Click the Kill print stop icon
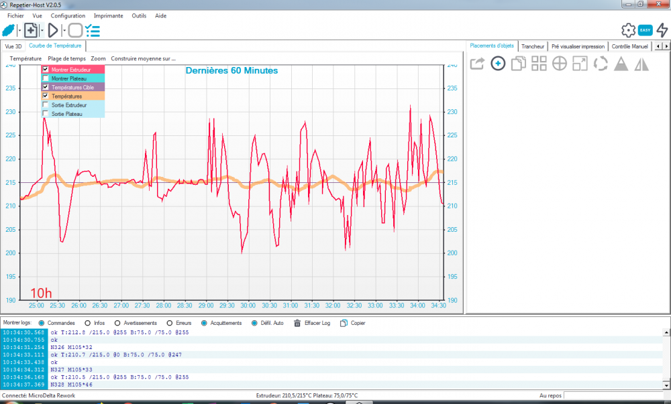 click(x=75, y=30)
